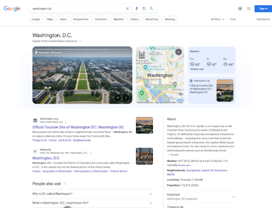Open tourism result thumbnail image

point(144,125)
